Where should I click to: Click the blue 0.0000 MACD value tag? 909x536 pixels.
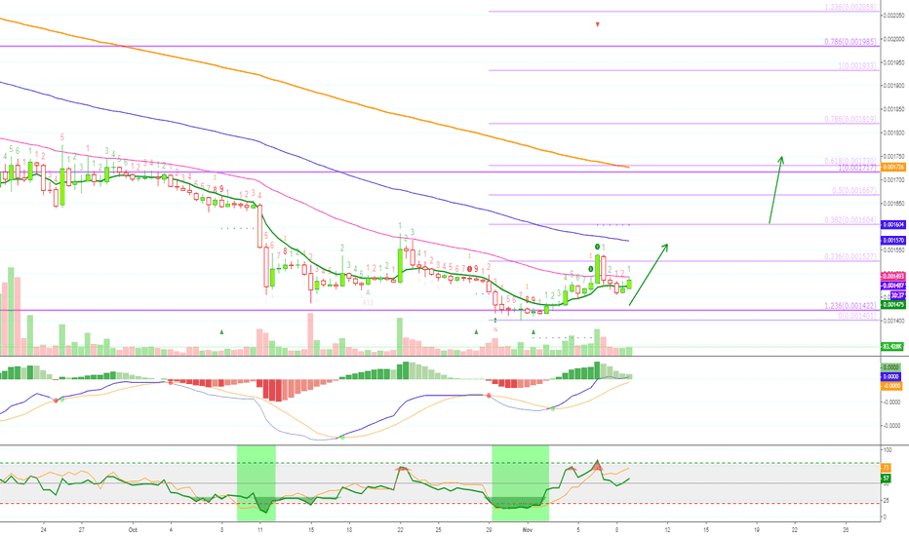(x=891, y=376)
